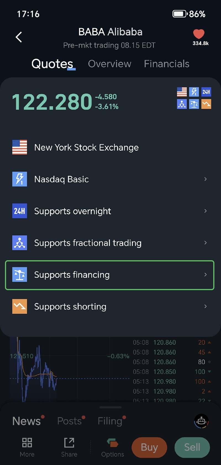Tap the Share icon

point(69,443)
